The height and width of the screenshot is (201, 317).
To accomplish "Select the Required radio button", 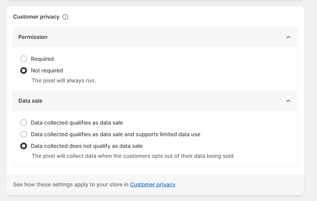I will click(24, 59).
